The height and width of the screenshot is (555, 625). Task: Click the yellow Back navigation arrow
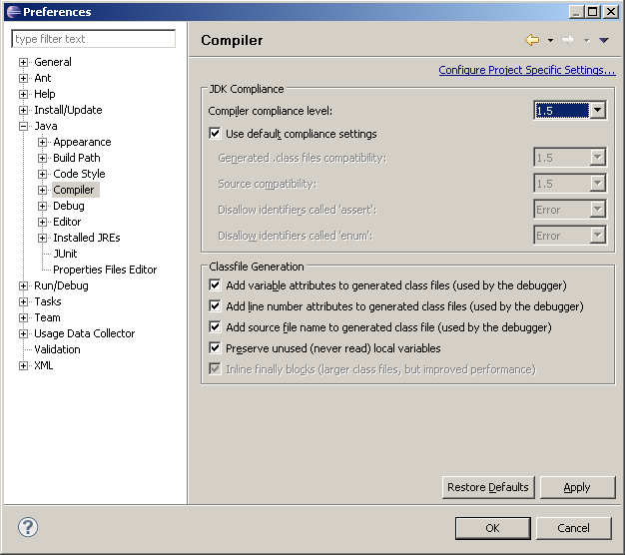click(532, 40)
